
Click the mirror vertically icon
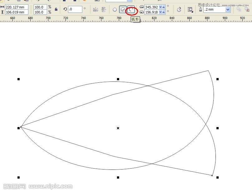point(104,10)
